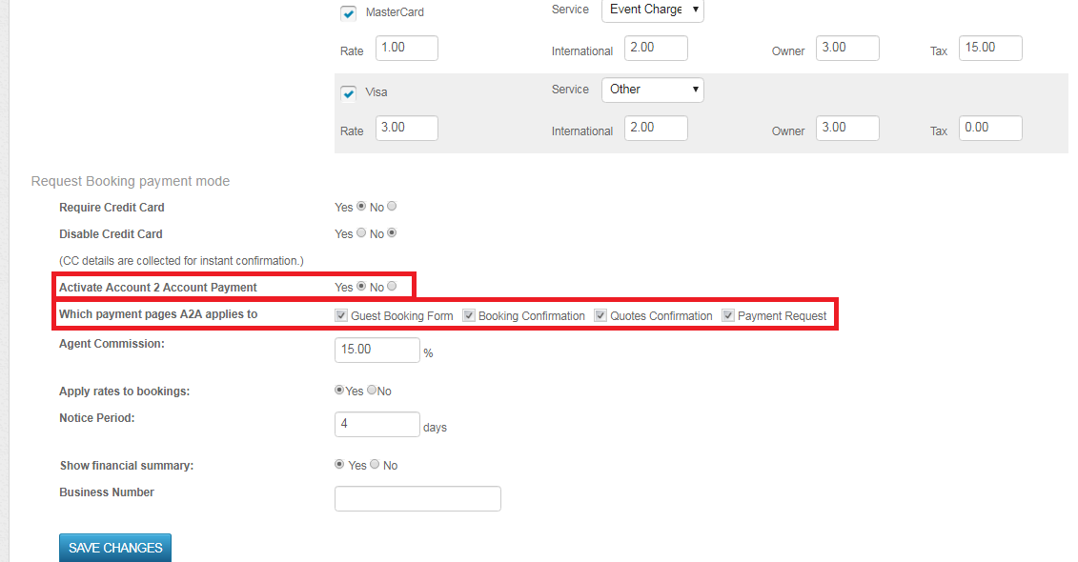Toggle the Booking Confirmation checkbox
The height and width of the screenshot is (562, 1078).
pyautogui.click(x=469, y=315)
